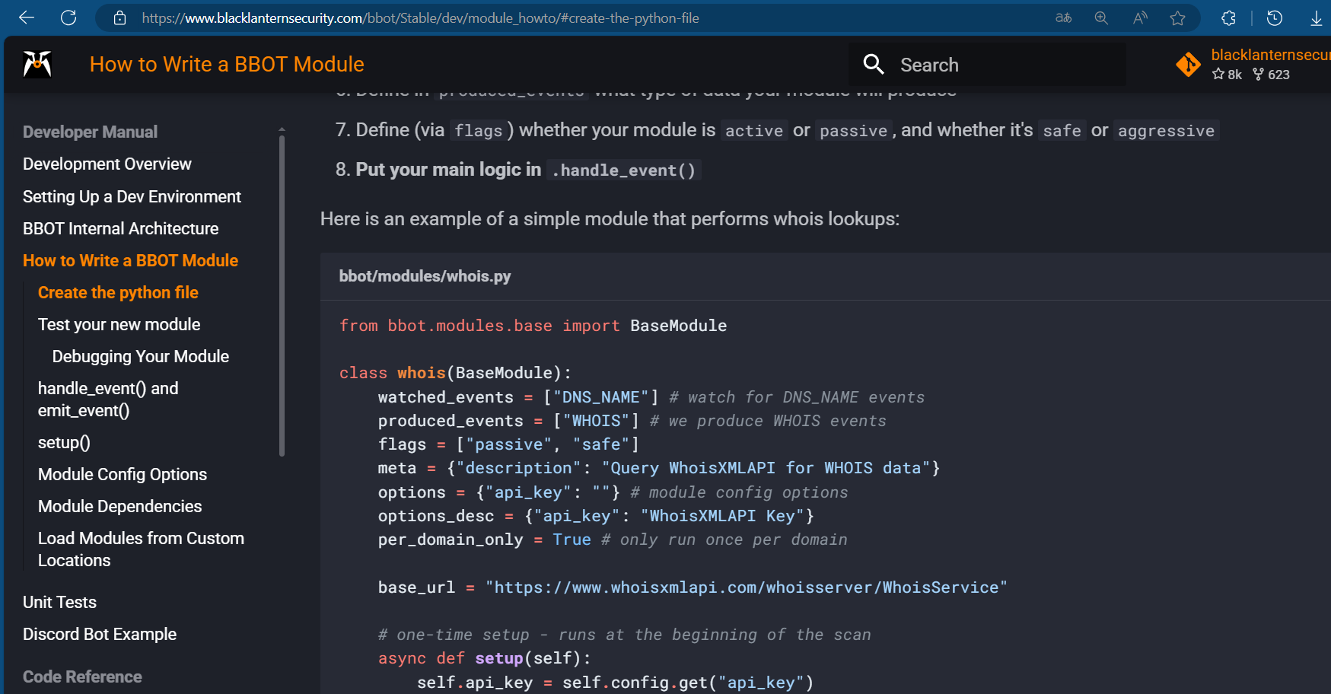Image resolution: width=1331 pixels, height=694 pixels.
Task: Add page to favorites star
Action: coord(1178,18)
